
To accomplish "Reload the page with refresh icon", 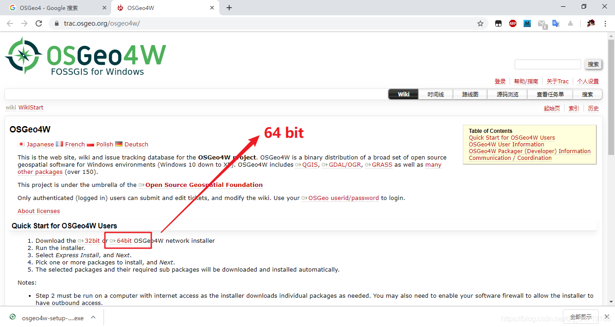I will (x=39, y=23).
